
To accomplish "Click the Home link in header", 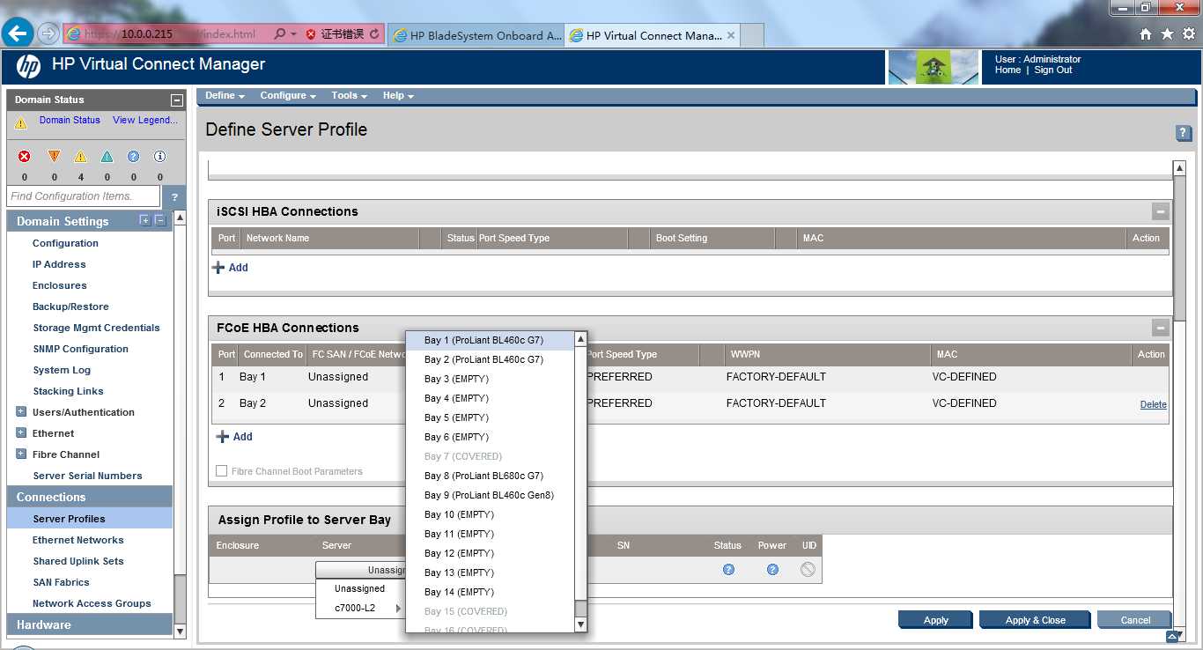I will tap(1008, 70).
